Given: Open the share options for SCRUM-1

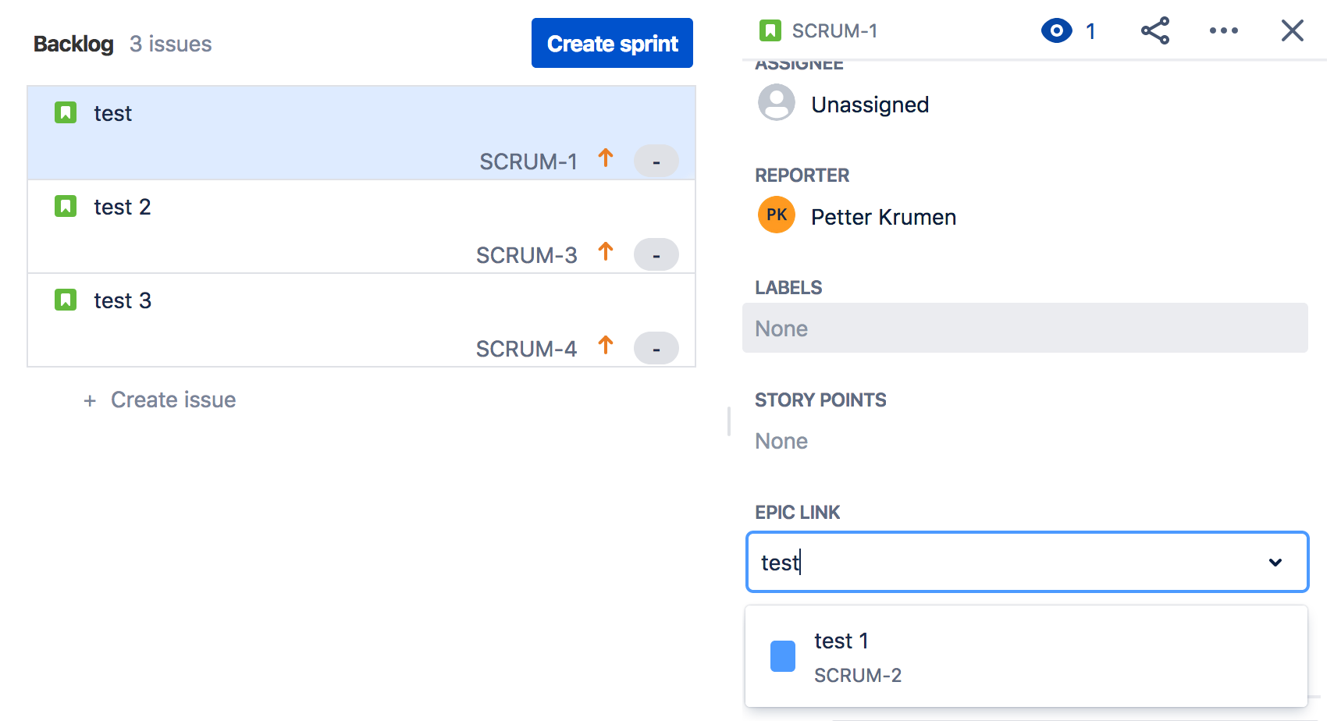Looking at the screenshot, I should pyautogui.click(x=1155, y=30).
